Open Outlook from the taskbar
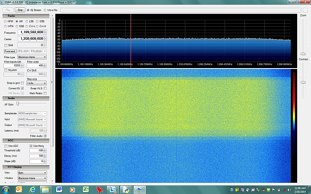The width and height of the screenshot is (311, 194). 19,190
